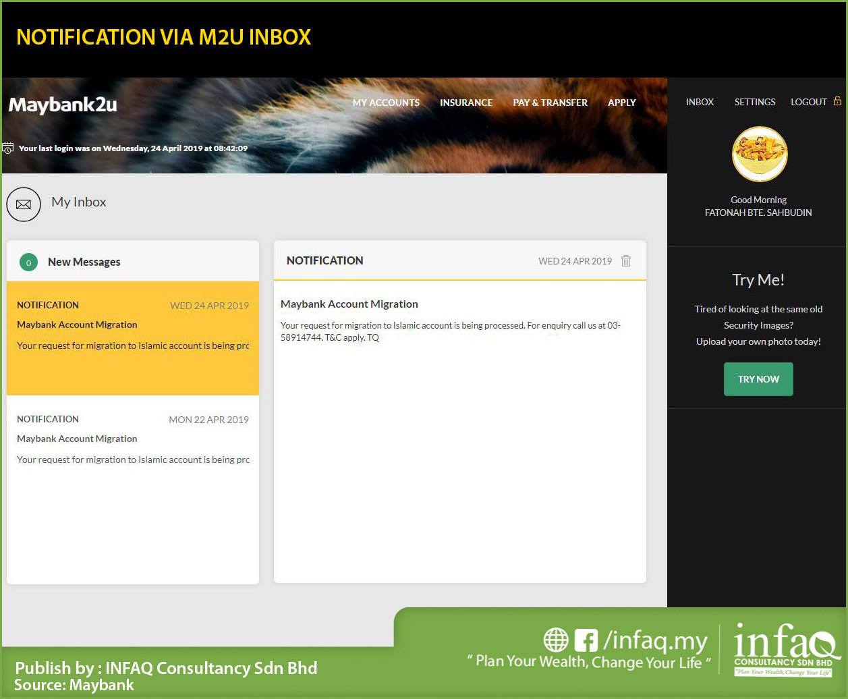Open the APPLY menu
The image size is (848, 699).
coord(621,103)
